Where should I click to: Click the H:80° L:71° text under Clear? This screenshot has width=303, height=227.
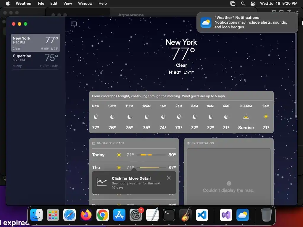coord(181,72)
